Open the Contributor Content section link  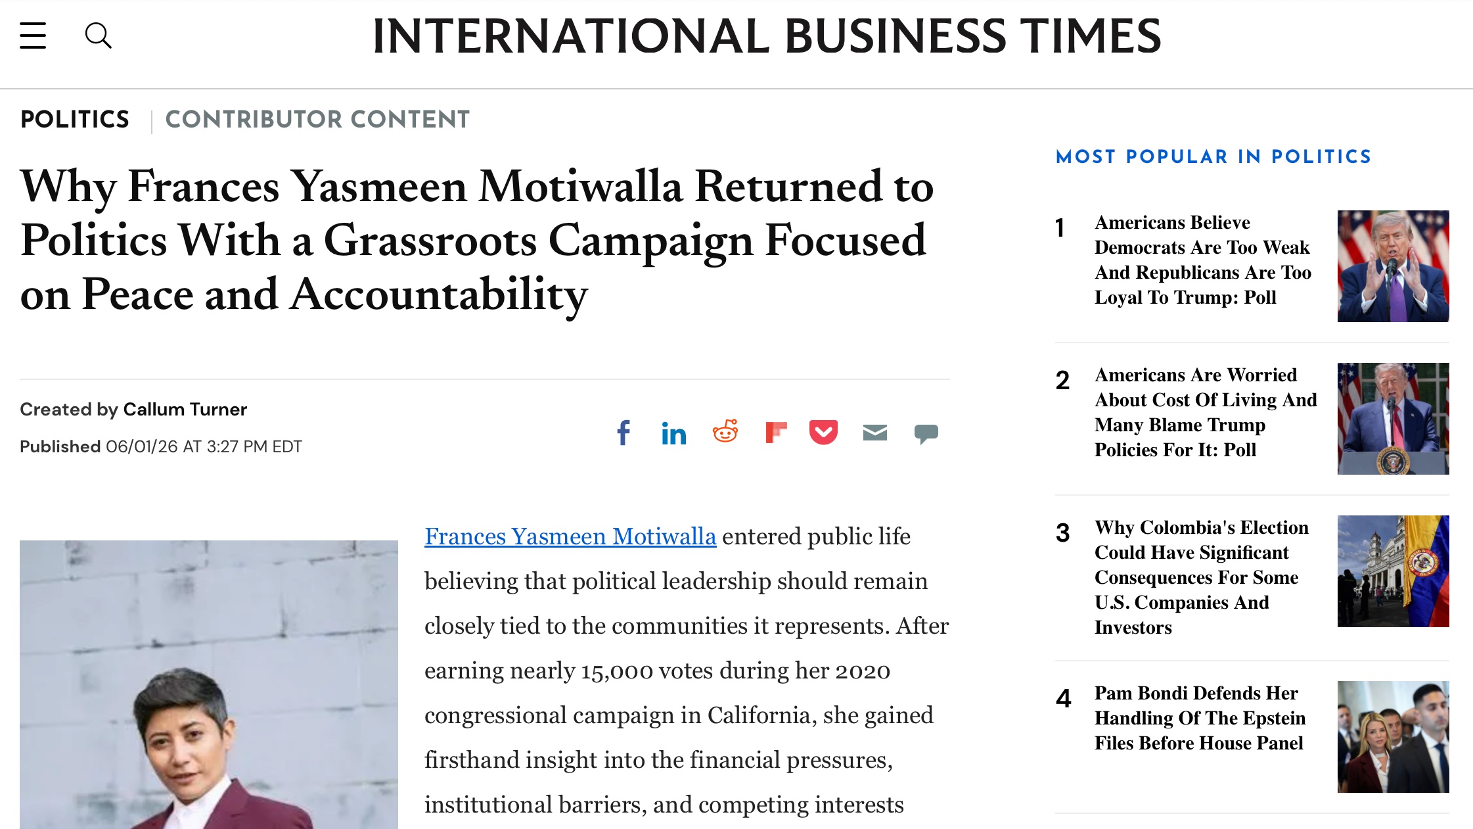coord(317,120)
